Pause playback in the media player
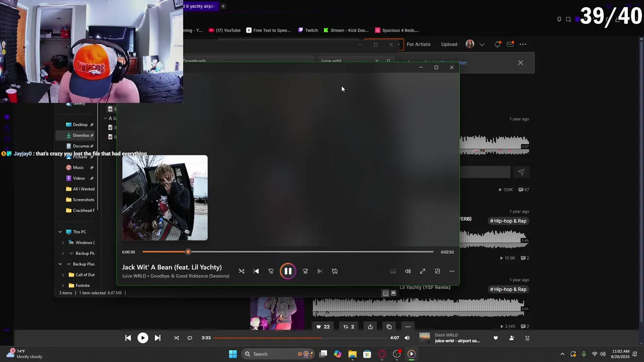Image resolution: width=644 pixels, height=362 pixels. click(288, 271)
